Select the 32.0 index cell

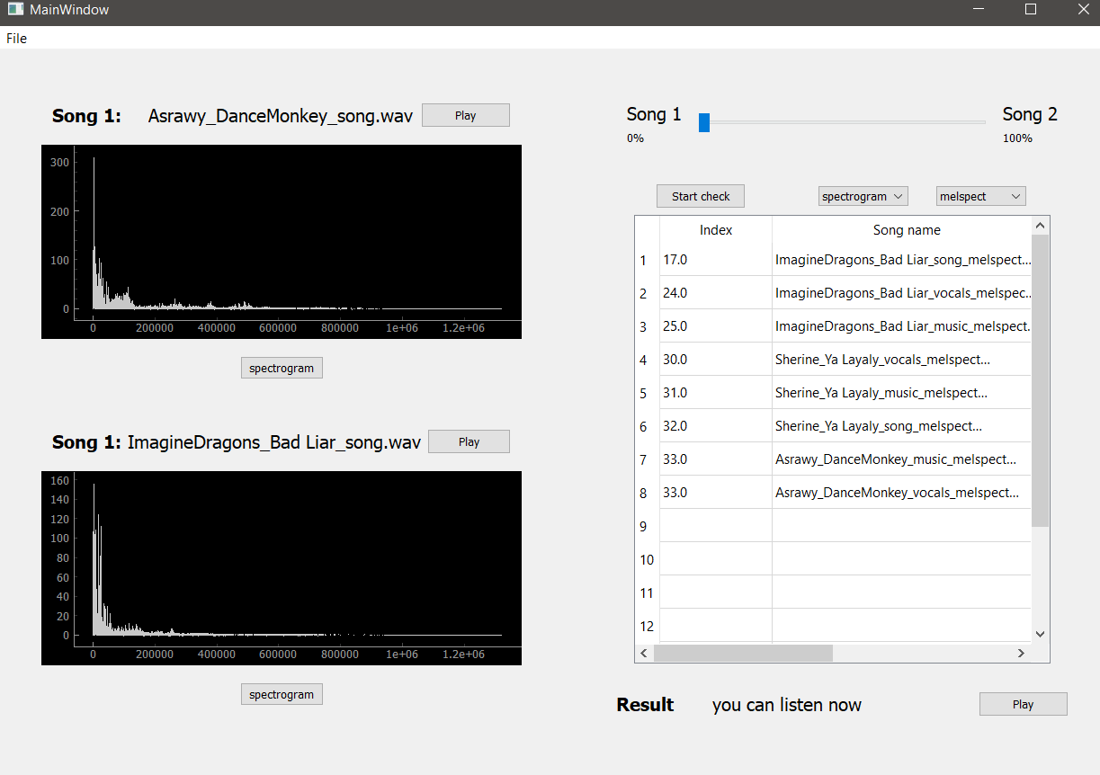tap(716, 426)
